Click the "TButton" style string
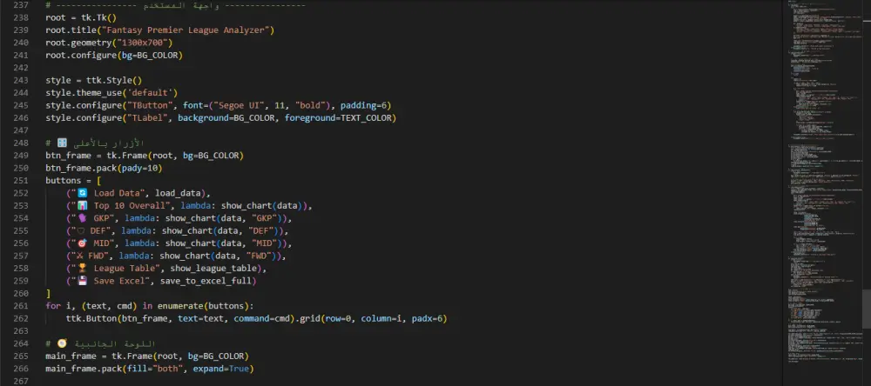 150,105
